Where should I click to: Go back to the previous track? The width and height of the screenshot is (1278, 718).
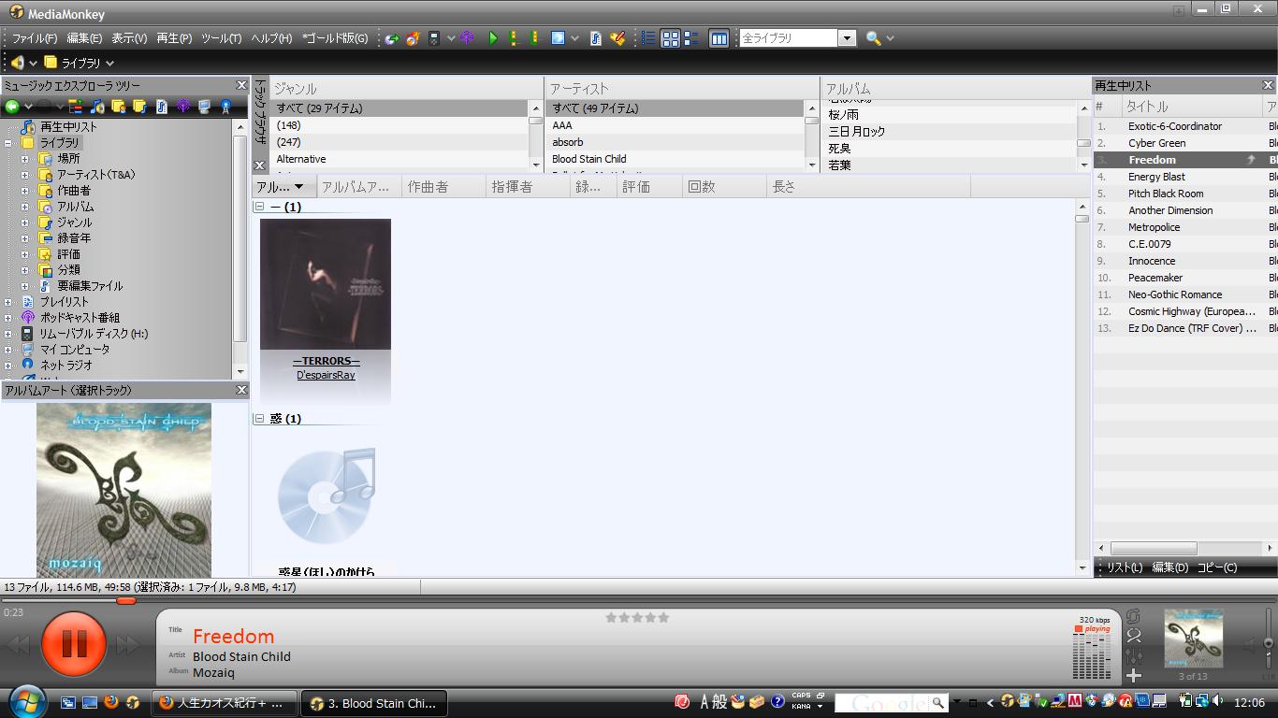coord(19,644)
